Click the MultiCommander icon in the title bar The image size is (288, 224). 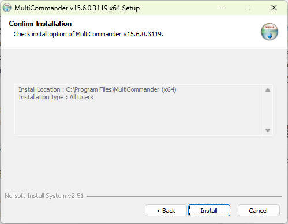pyautogui.click(x=7, y=8)
